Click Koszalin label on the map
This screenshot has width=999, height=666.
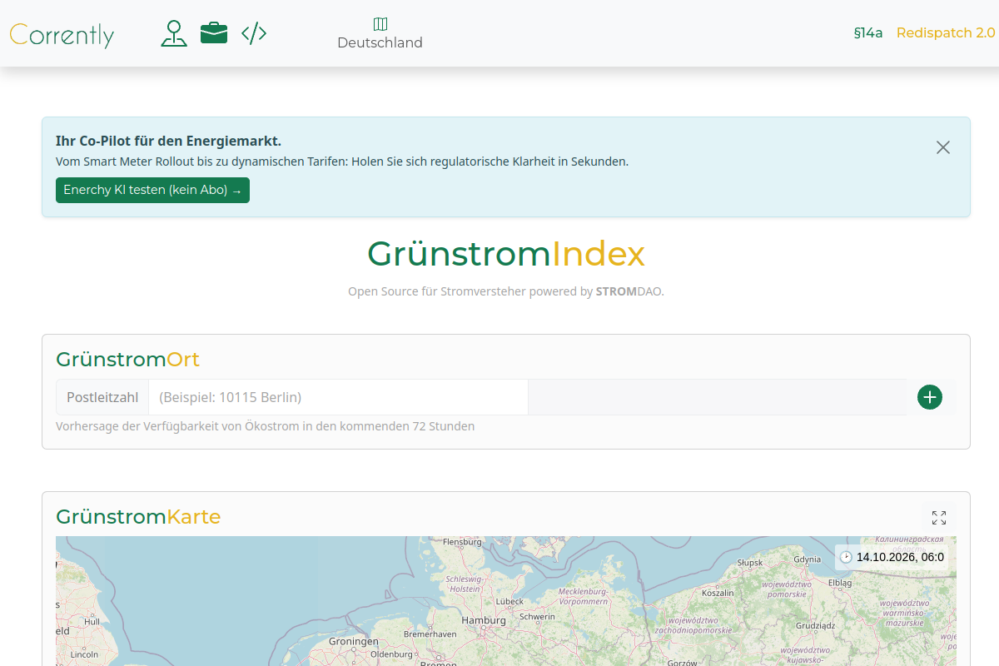(718, 593)
